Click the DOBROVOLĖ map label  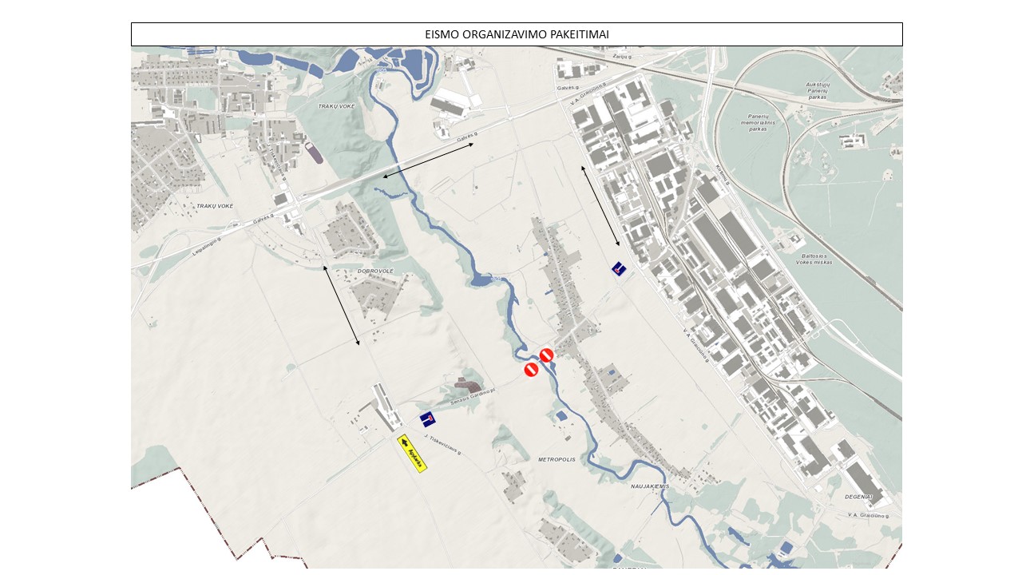375,271
